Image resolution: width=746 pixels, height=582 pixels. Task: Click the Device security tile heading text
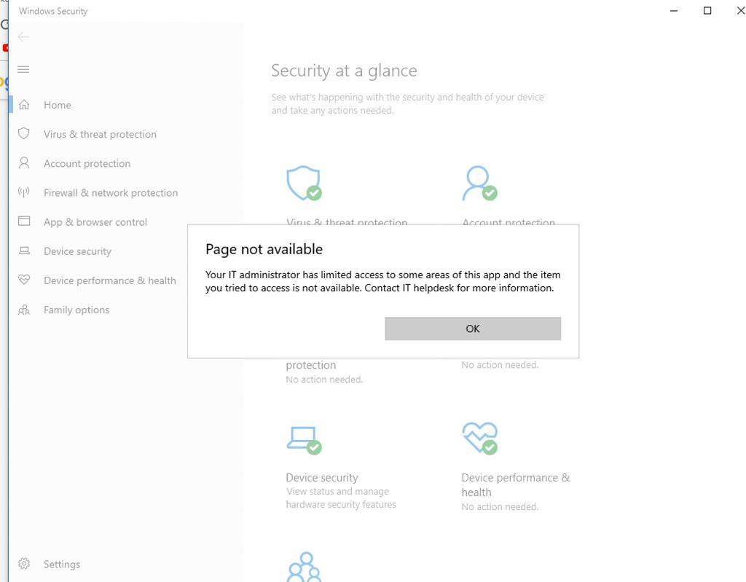pyautogui.click(x=322, y=478)
